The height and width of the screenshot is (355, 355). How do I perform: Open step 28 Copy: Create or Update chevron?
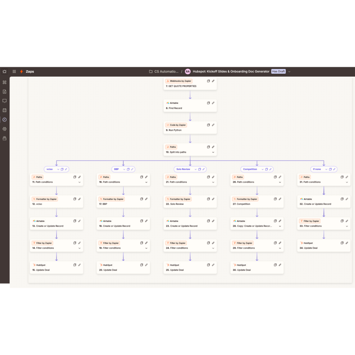pyautogui.click(x=280, y=226)
